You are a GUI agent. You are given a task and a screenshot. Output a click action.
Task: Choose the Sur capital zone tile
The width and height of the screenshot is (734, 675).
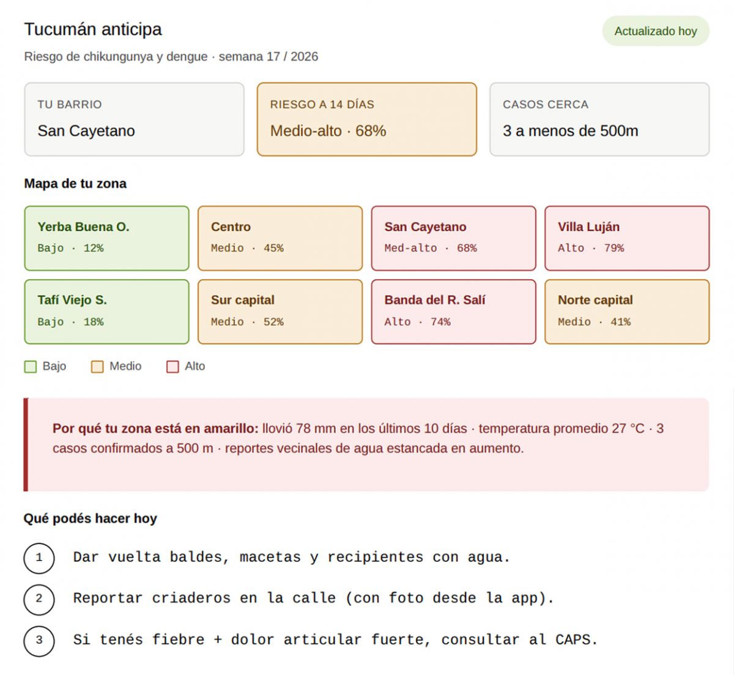pos(280,311)
